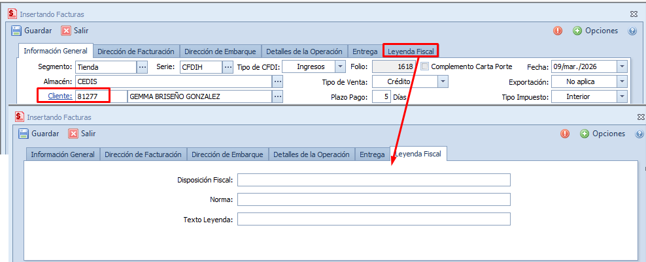
Task: Expand the Tipo de CFDI dropdown
Action: click(340, 66)
